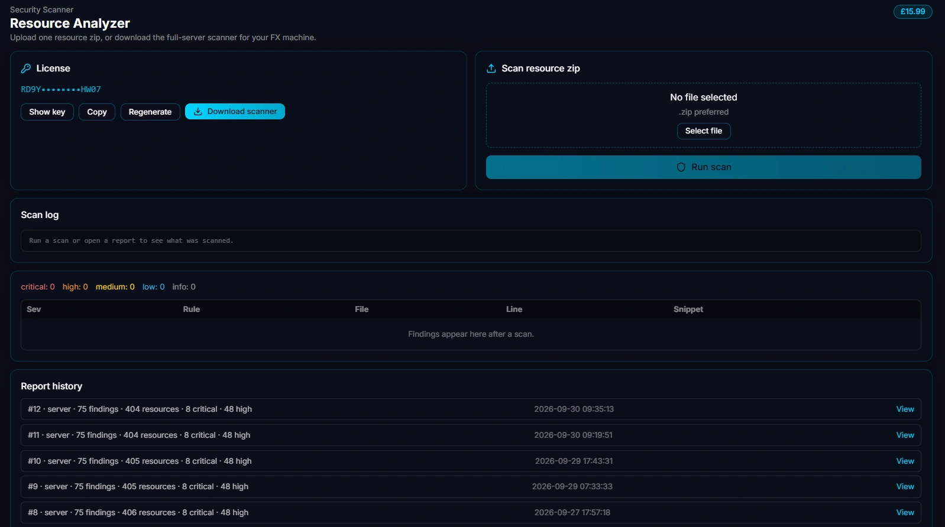View report #9
The image size is (945, 527).
905,487
